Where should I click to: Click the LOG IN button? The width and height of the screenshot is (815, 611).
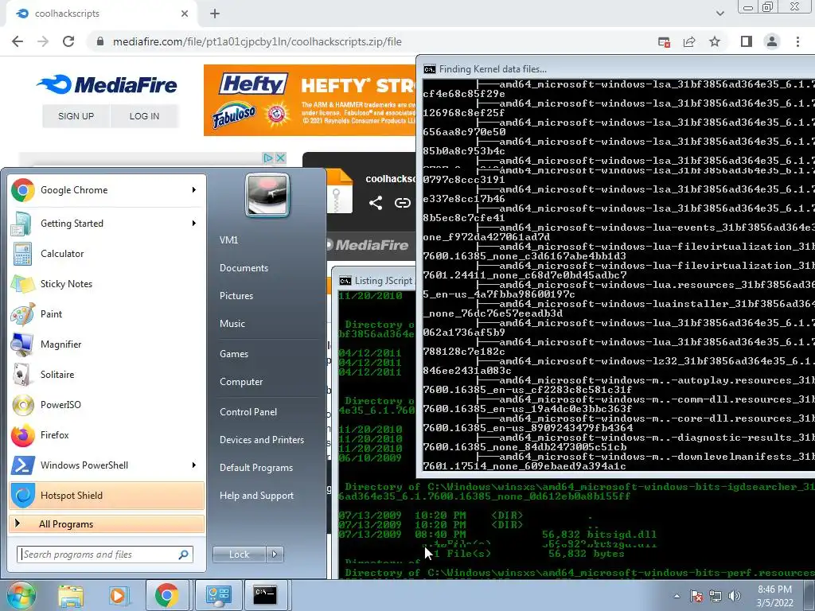[145, 116]
